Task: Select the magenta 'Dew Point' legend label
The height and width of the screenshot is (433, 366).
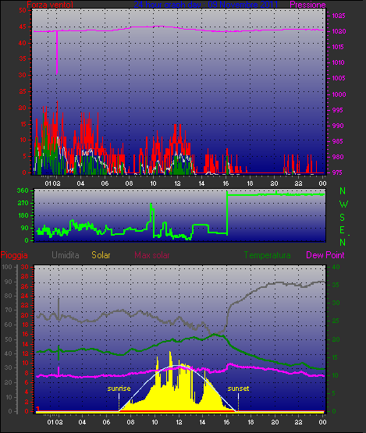Action: [325, 255]
